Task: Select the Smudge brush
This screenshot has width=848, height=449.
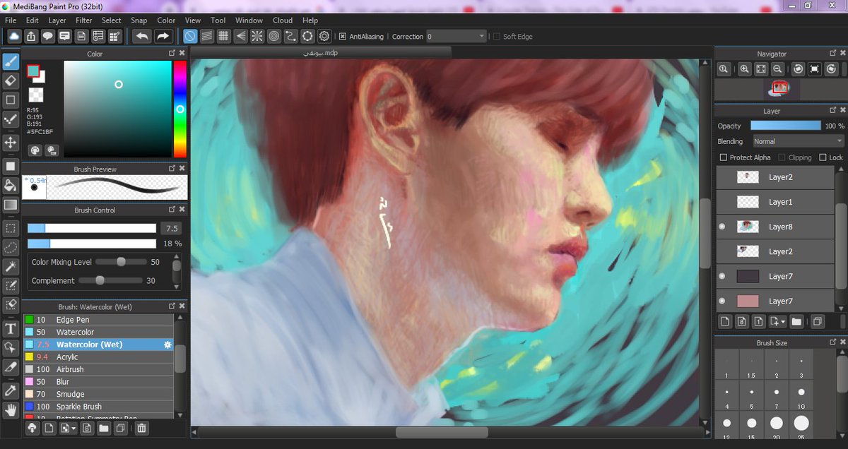Action: pos(98,394)
